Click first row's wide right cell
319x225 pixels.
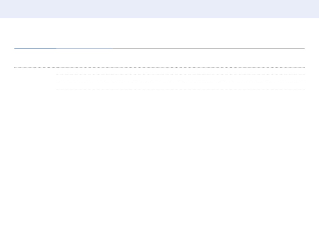pyautogui.click(x=209, y=71)
